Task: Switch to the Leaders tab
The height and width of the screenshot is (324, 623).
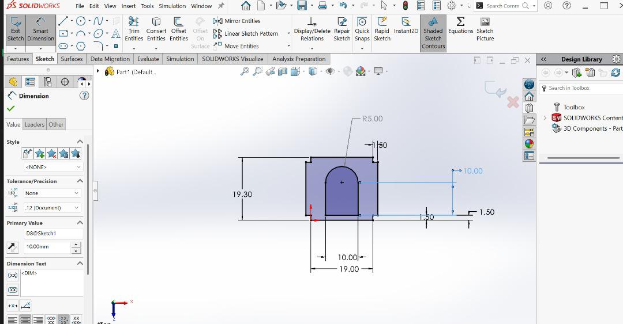Action: click(35, 124)
